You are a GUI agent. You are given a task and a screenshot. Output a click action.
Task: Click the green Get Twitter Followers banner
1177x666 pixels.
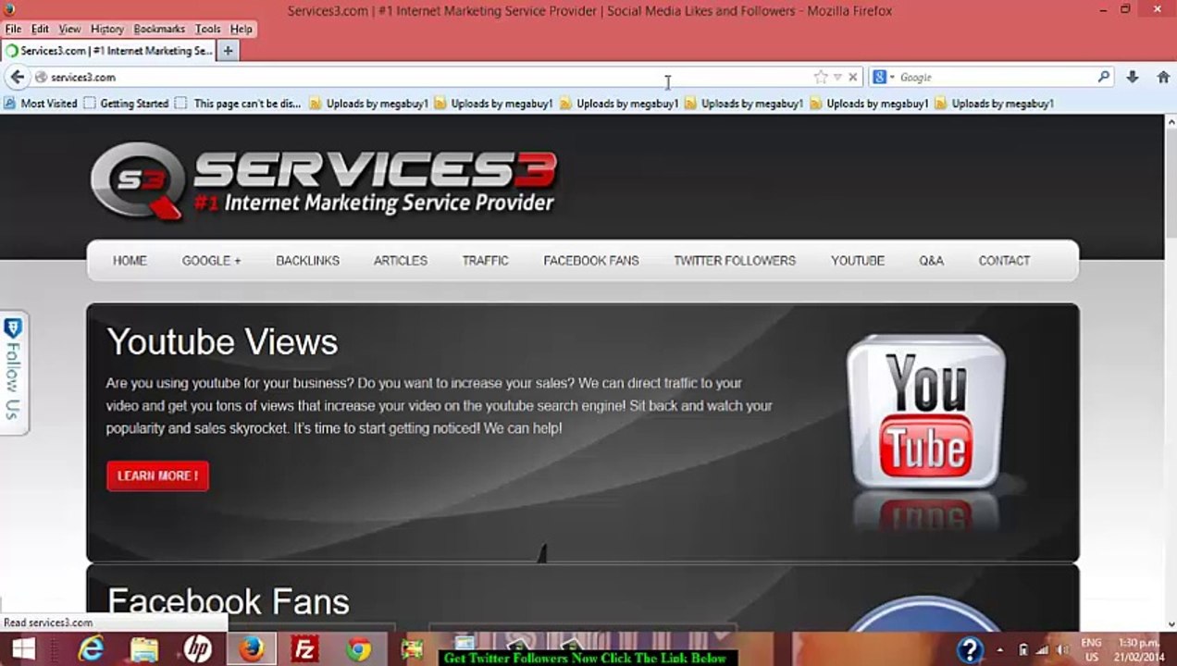pyautogui.click(x=585, y=658)
